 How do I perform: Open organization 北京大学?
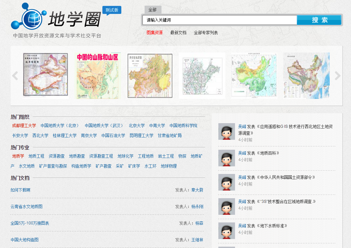point(137,126)
